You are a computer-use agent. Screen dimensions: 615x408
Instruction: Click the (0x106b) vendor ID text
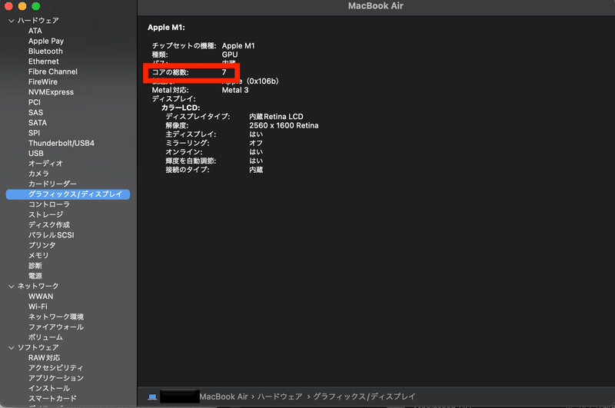click(262, 81)
